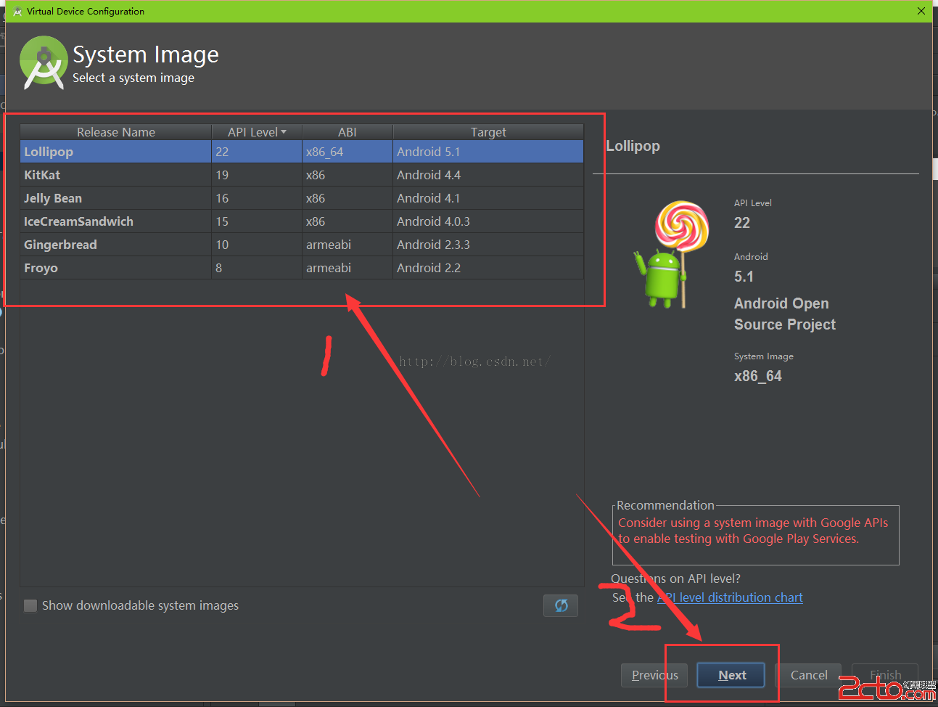Select the IceCreamSandwich system image row
Image resolution: width=938 pixels, height=707 pixels.
pos(302,221)
